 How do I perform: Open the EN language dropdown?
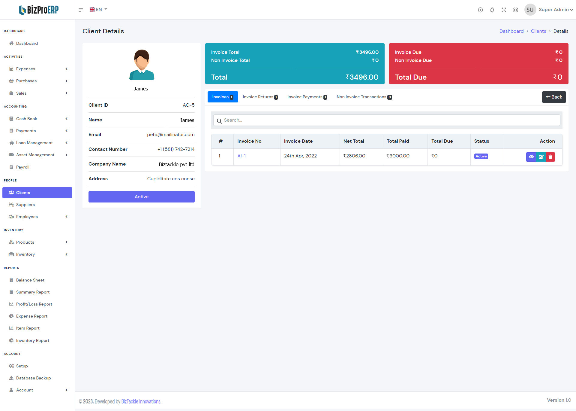click(x=98, y=10)
